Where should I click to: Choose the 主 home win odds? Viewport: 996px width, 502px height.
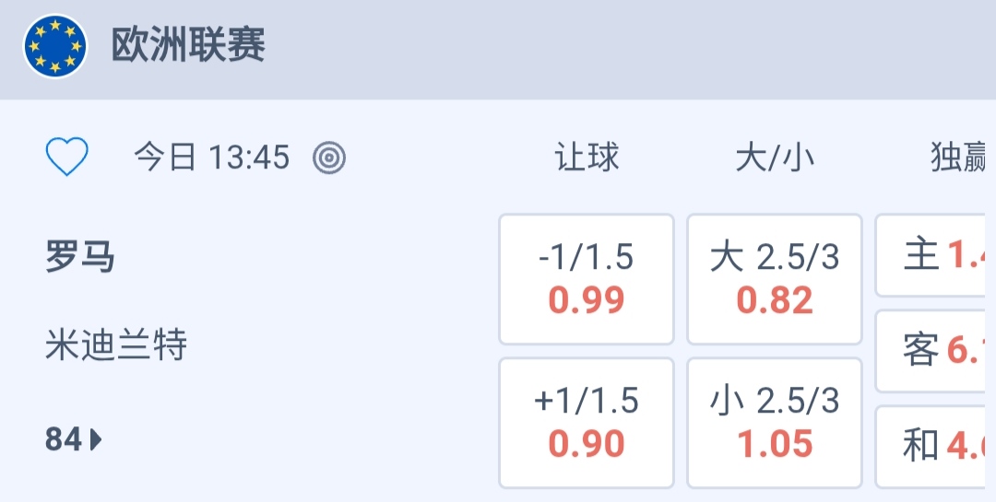(935, 255)
